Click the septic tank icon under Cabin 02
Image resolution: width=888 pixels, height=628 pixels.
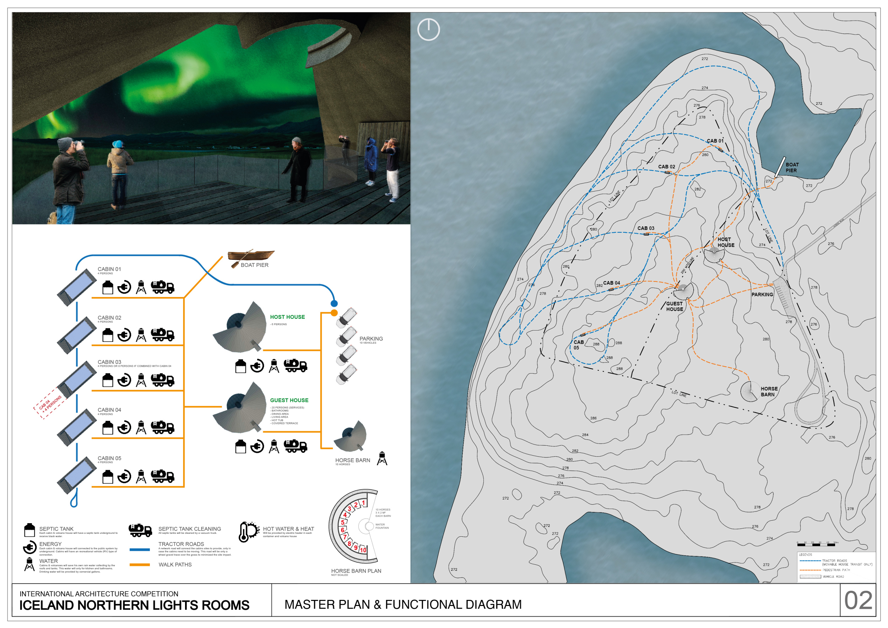pos(108,335)
